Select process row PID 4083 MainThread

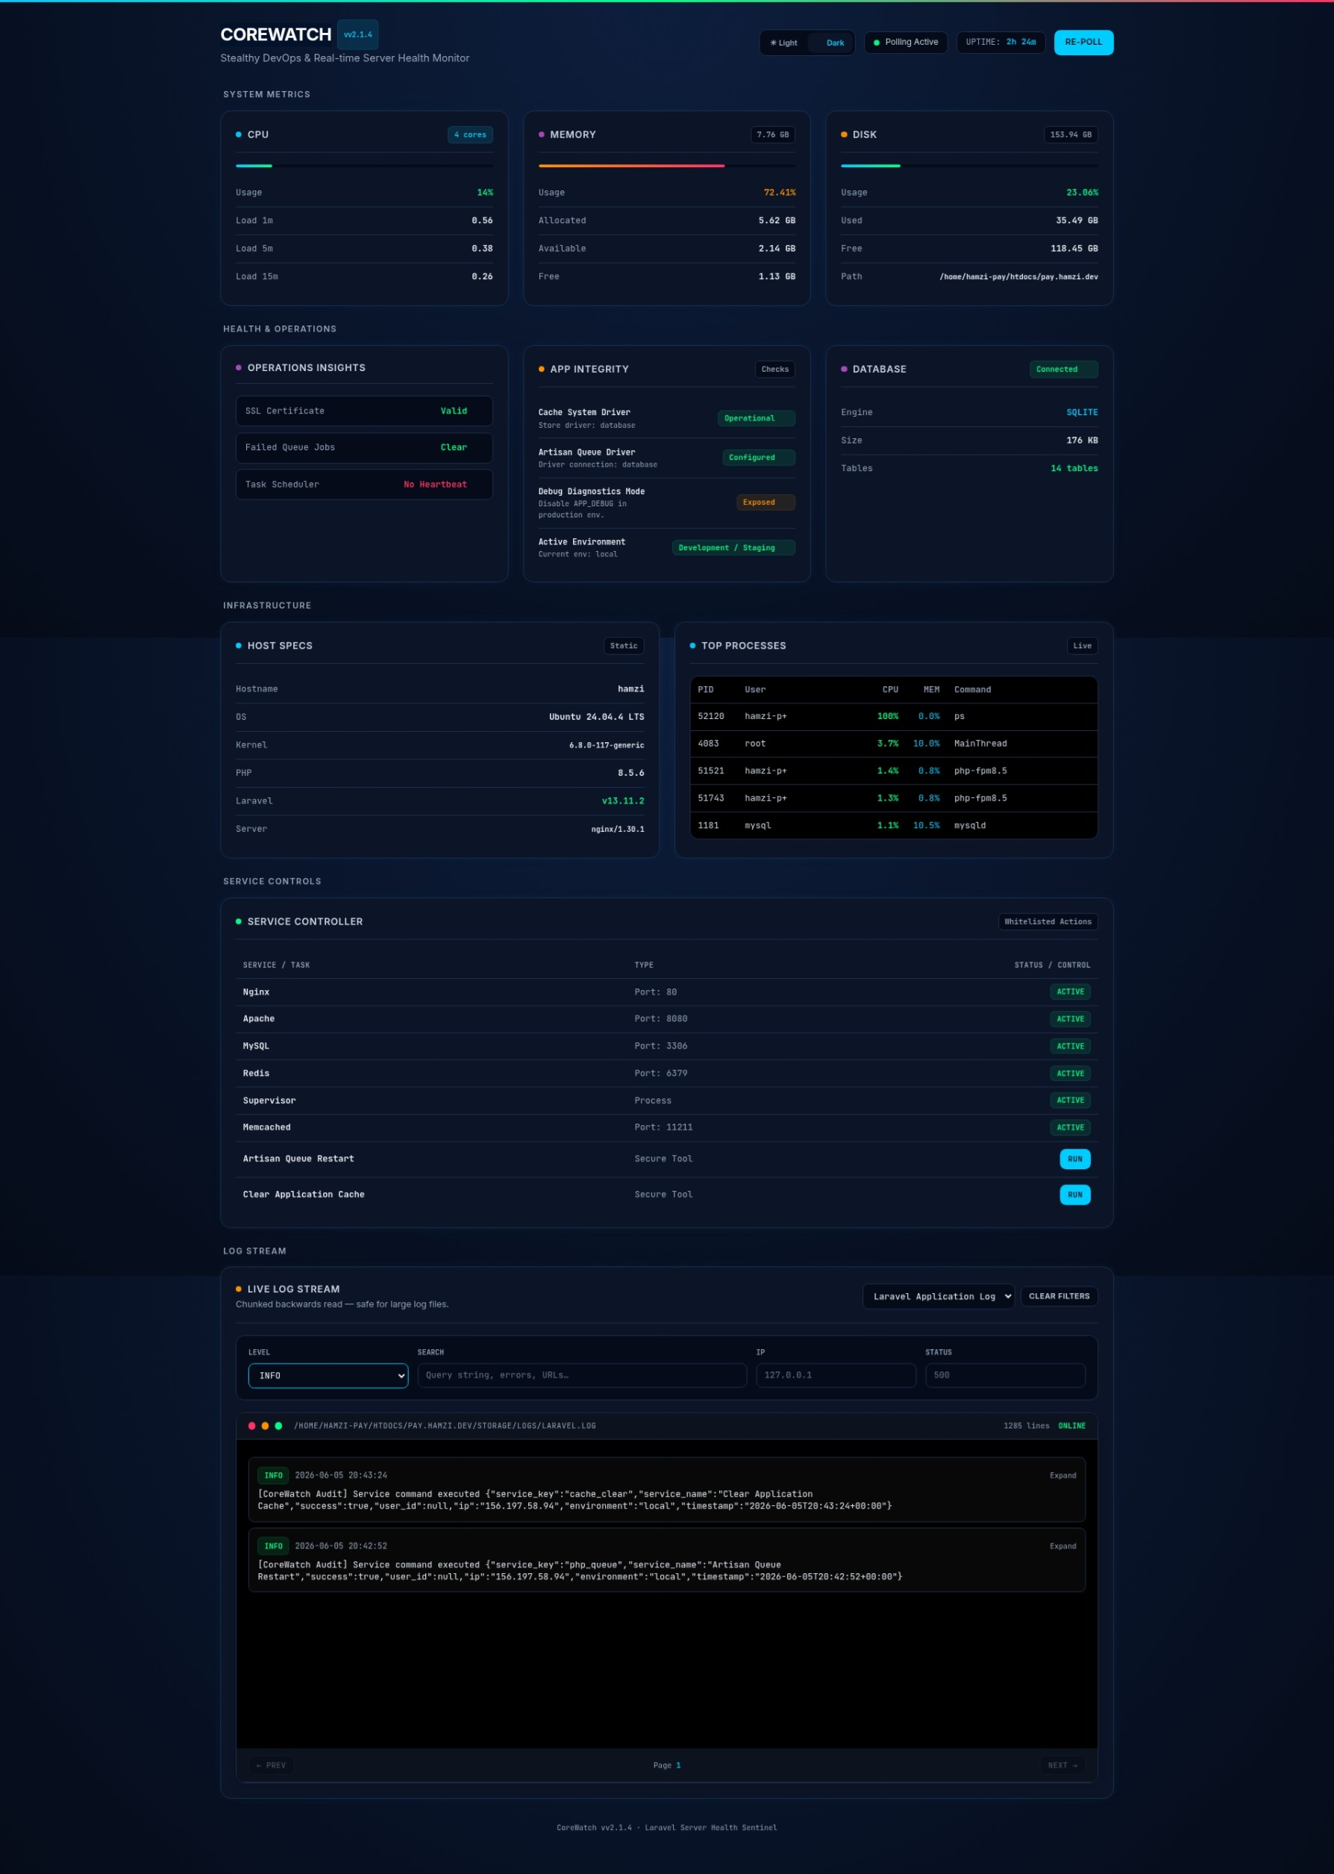[x=894, y=744]
